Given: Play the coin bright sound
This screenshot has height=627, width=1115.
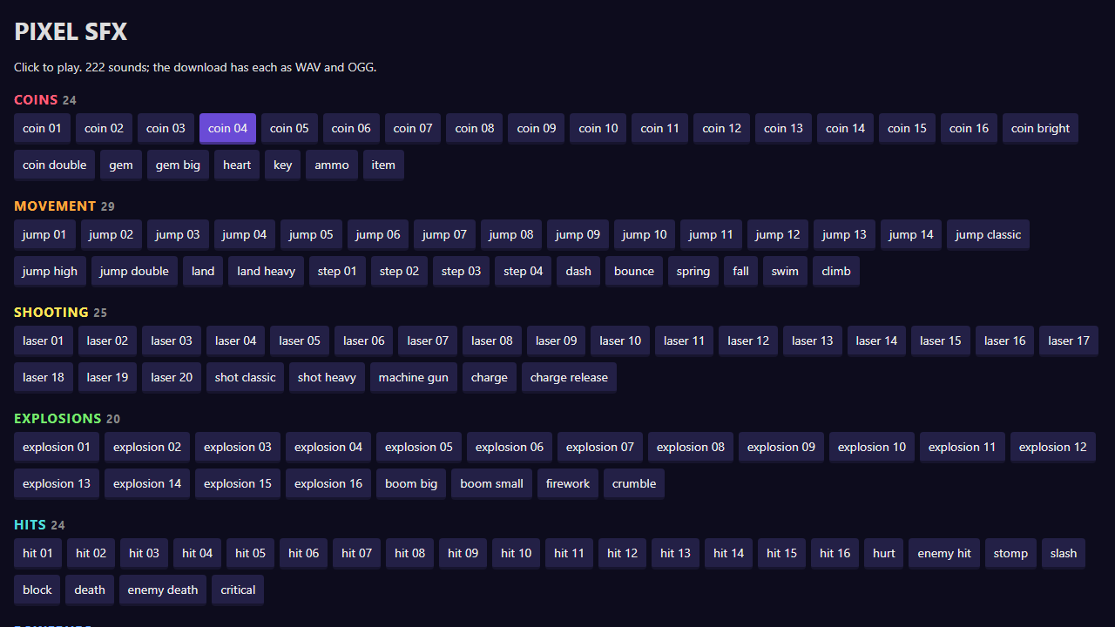Looking at the screenshot, I should (x=1040, y=128).
